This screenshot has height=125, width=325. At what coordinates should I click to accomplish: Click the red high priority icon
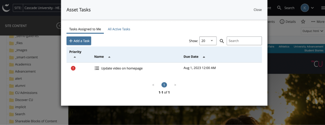tap(73, 68)
